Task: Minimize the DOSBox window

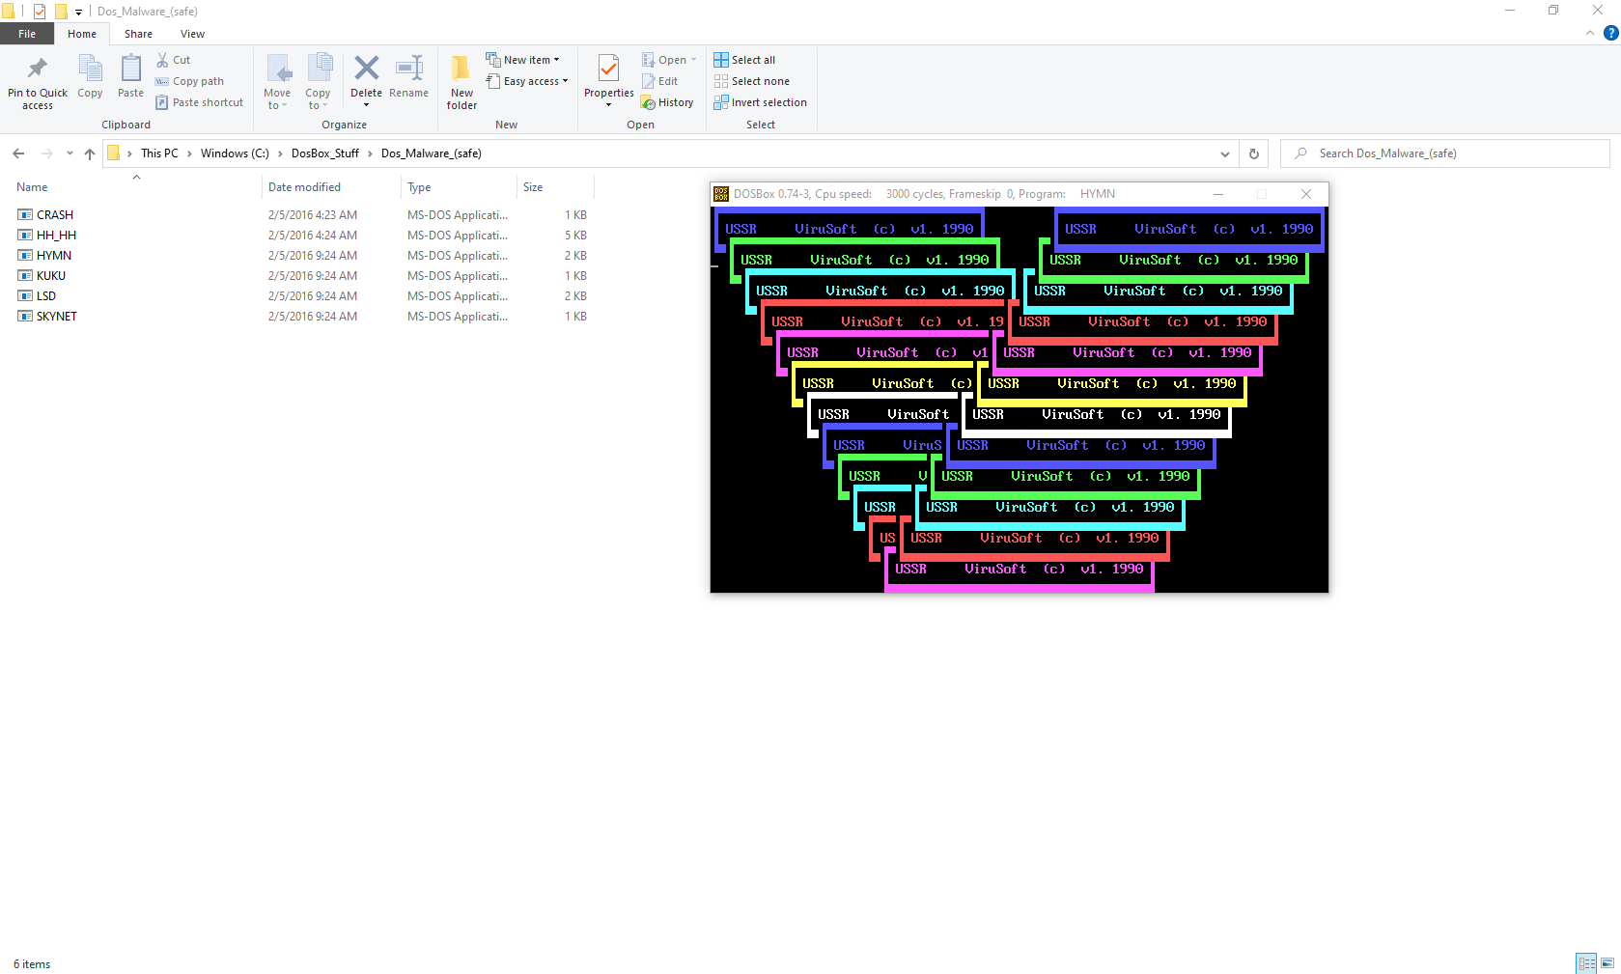Action: (1218, 194)
